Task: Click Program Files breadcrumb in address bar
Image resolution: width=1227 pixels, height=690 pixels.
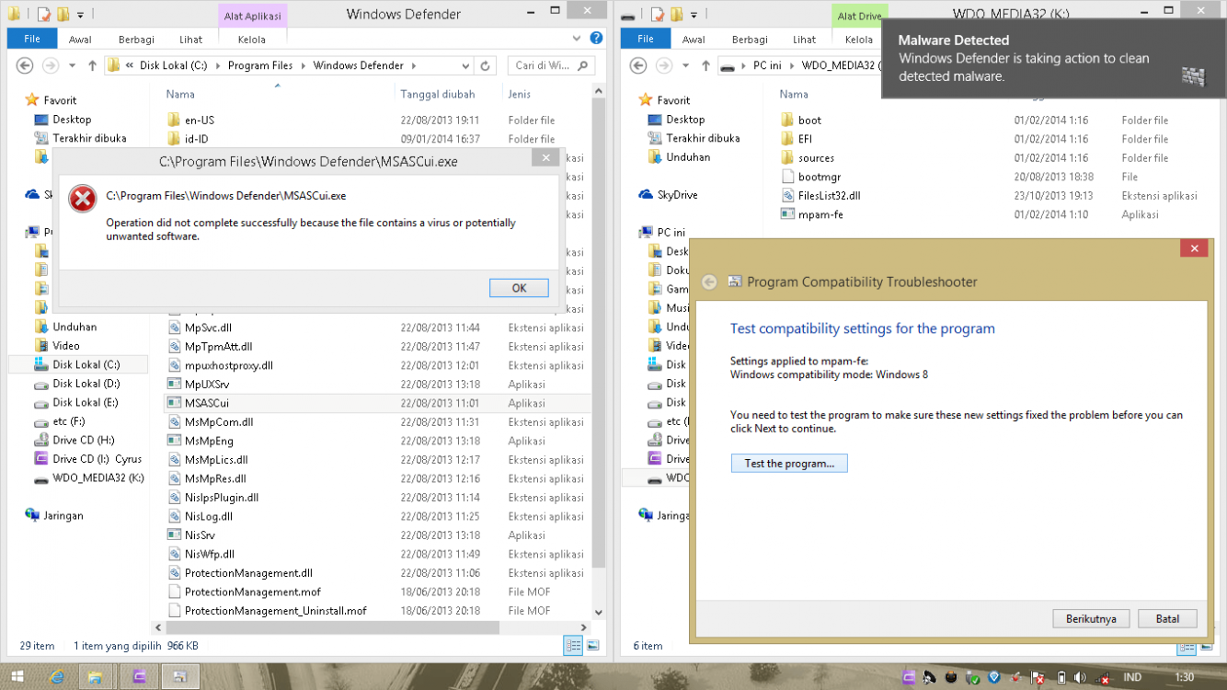Action: click(x=259, y=65)
